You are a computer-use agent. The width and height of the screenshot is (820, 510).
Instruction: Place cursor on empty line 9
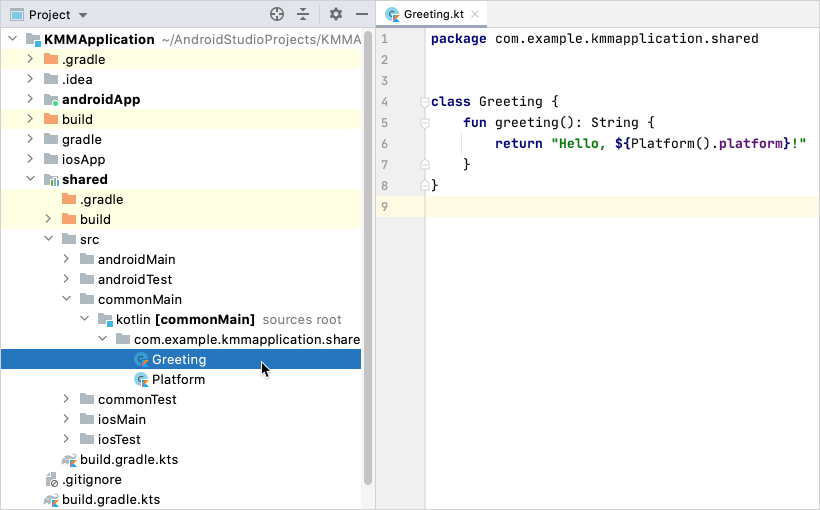622,206
